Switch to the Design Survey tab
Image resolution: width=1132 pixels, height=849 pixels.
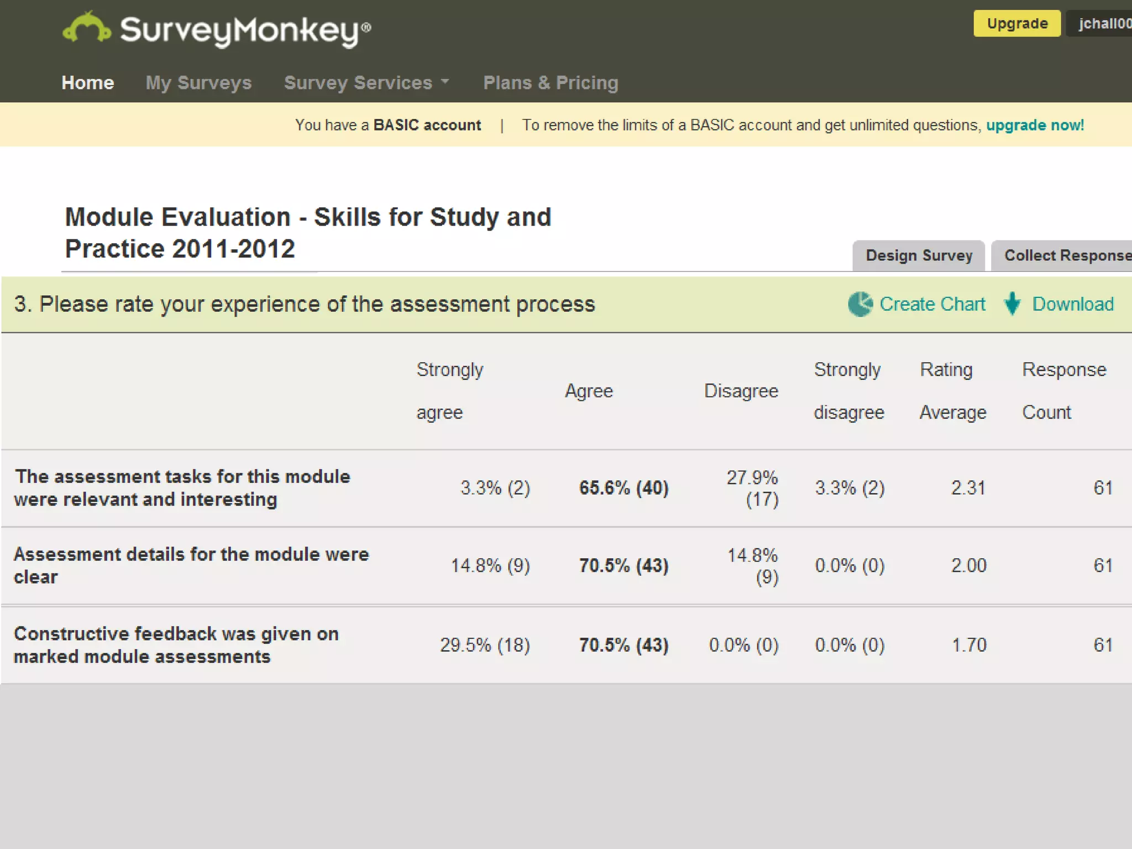[918, 255]
